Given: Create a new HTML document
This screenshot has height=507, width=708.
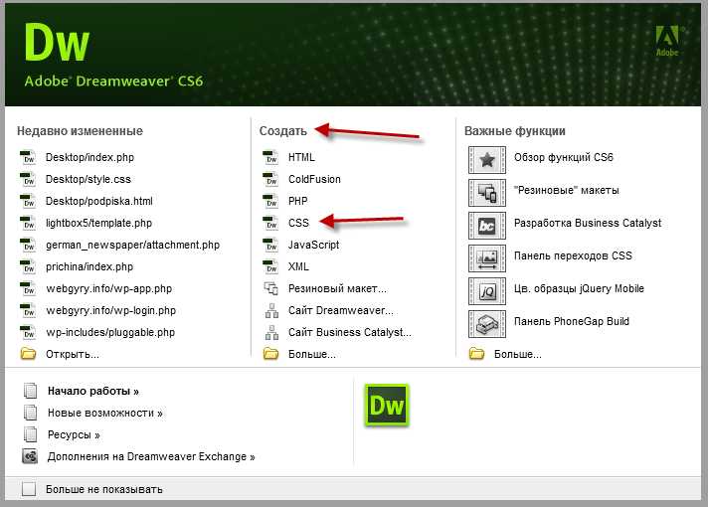Looking at the screenshot, I should point(300,157).
